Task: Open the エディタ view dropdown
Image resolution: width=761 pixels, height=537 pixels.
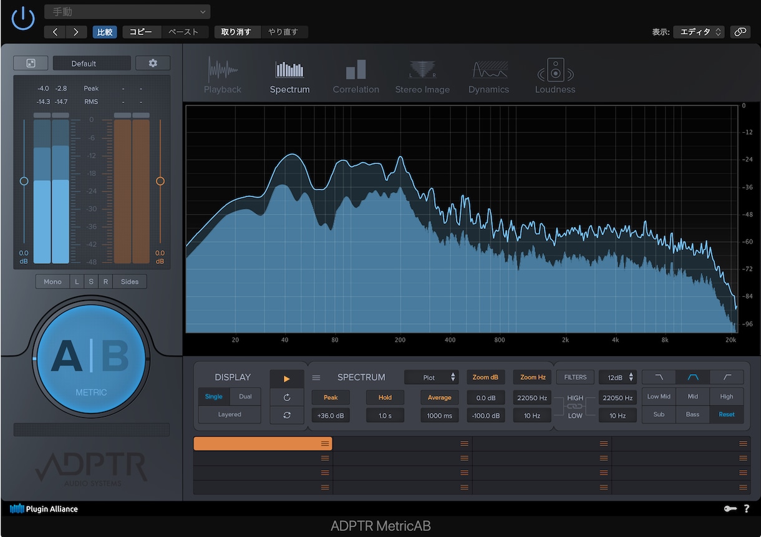Action: tap(699, 32)
